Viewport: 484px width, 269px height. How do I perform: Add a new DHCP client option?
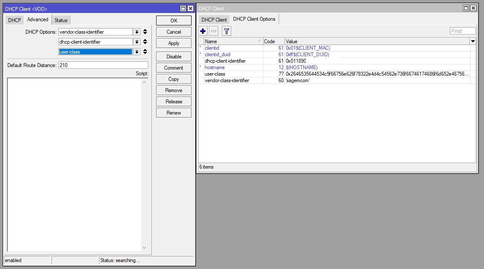[x=203, y=31]
